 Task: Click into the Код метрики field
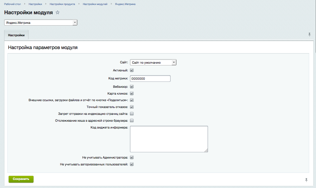tap(150, 79)
